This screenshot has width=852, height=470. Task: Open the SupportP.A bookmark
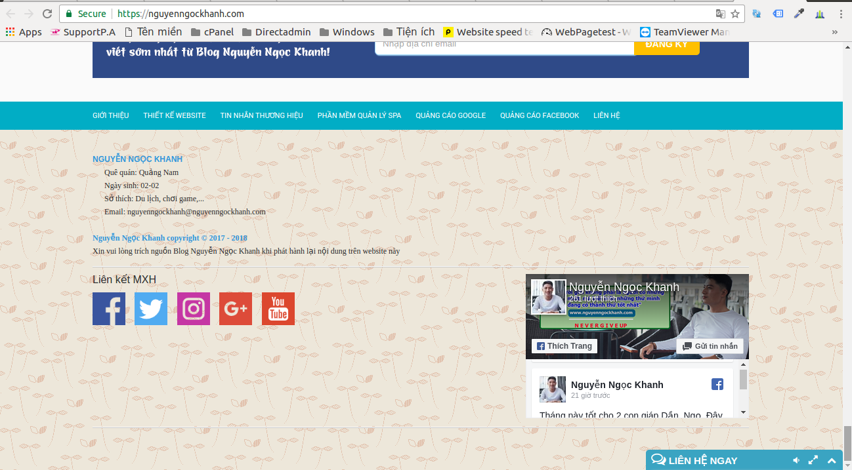(83, 32)
